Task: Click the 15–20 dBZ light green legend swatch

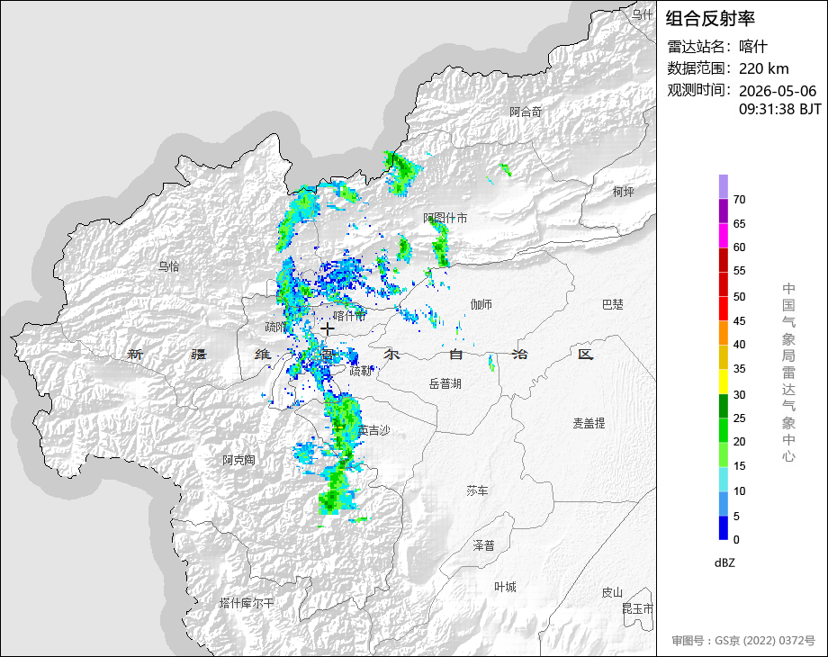Action: tap(724, 454)
